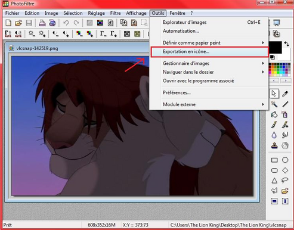
Task: Expand Définir comme papier peint submenu
Action: (x=209, y=43)
